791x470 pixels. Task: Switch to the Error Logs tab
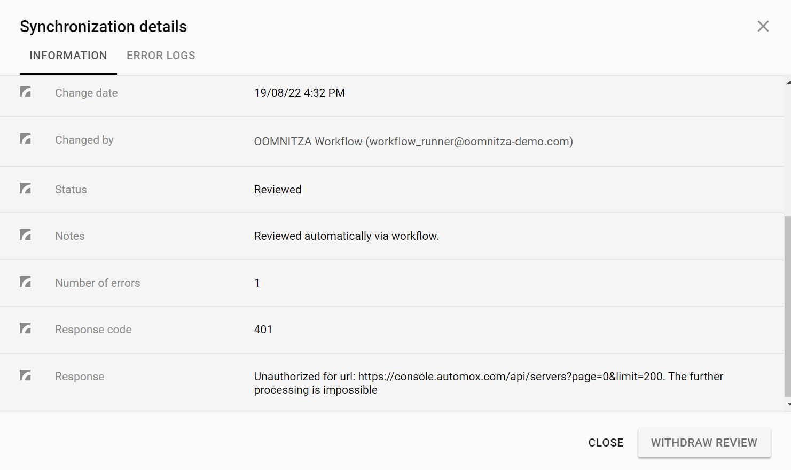point(161,56)
